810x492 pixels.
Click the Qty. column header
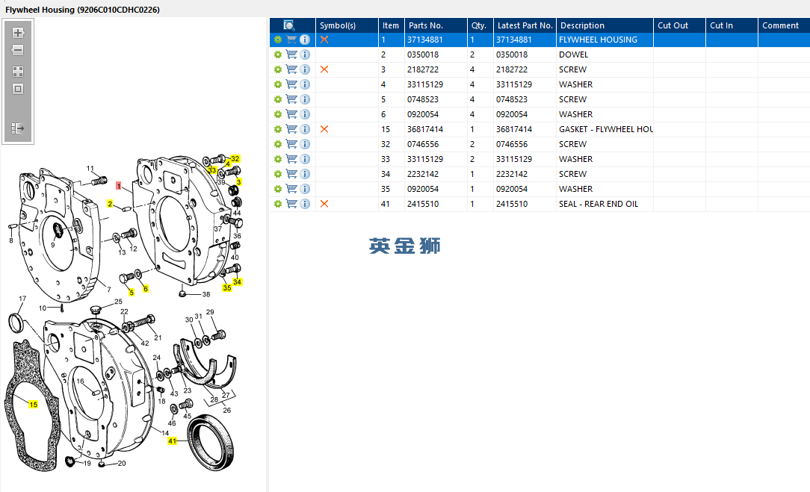479,25
